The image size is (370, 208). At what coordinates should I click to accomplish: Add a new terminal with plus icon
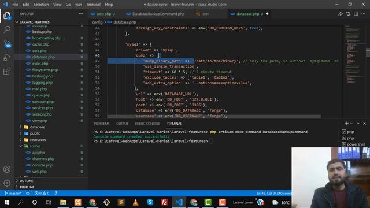[346, 123]
